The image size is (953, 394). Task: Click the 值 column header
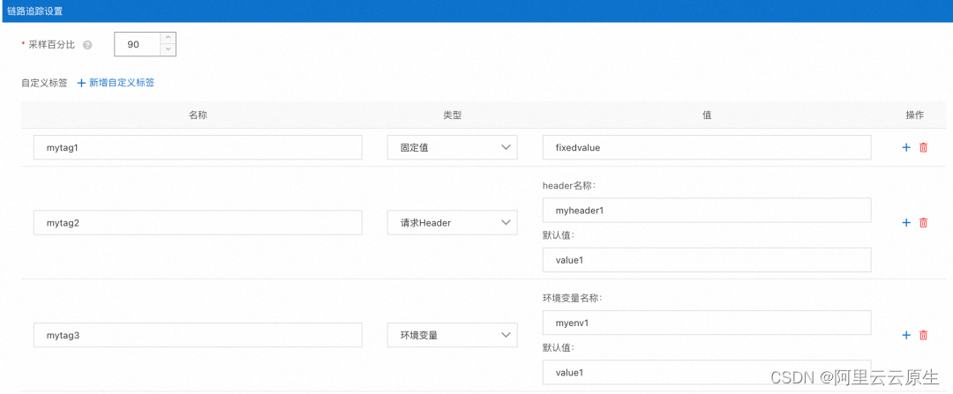707,115
